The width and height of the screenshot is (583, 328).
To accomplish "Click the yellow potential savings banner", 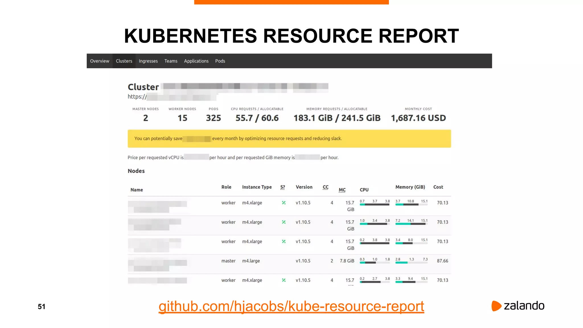I will 289,139.
